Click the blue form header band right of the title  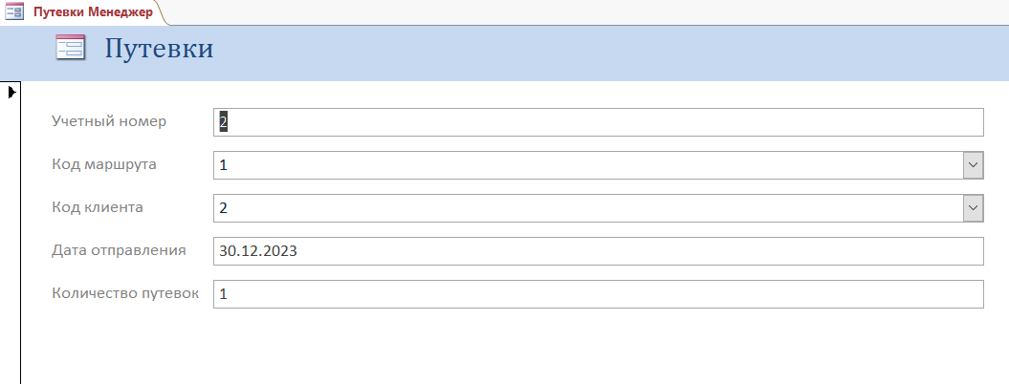point(611,53)
